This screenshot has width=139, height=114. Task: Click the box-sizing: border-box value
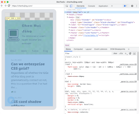click(x=86, y=84)
